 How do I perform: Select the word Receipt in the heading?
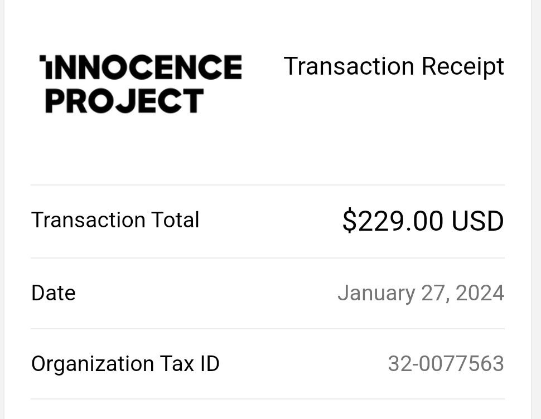(463, 66)
